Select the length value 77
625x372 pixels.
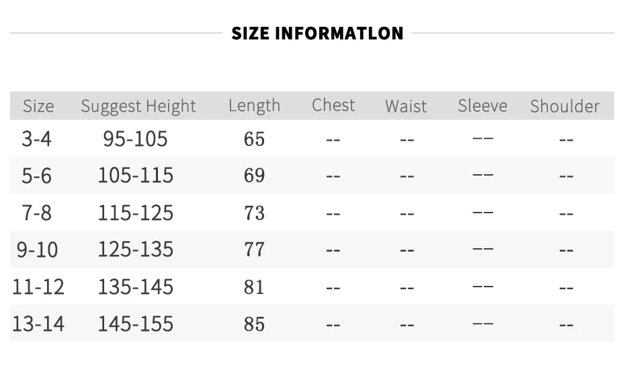(x=254, y=250)
